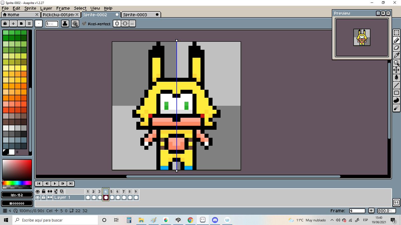
Task: Select the Contour tool
Action: tap(396, 100)
